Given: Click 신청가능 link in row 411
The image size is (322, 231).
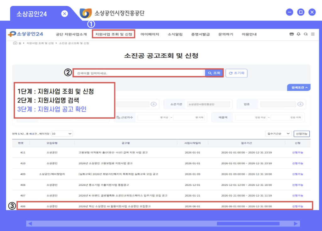Looking at the screenshot, I should pyautogui.click(x=298, y=153).
